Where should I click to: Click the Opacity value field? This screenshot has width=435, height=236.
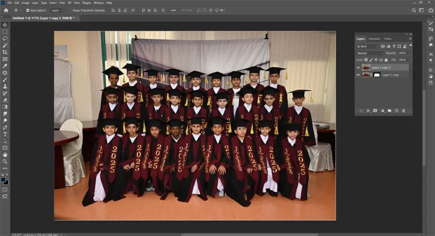[x=402, y=53]
